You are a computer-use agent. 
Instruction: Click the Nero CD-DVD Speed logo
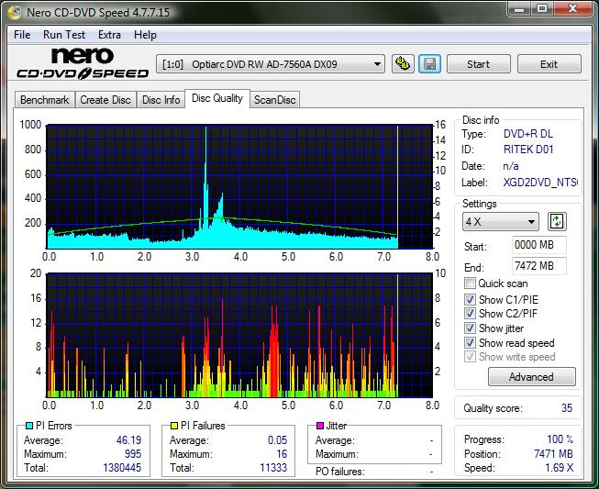click(81, 63)
